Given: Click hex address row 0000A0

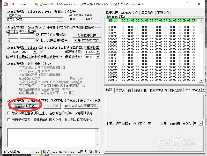Looking at the screenshot, I should pyautogui.click(x=113, y=58).
